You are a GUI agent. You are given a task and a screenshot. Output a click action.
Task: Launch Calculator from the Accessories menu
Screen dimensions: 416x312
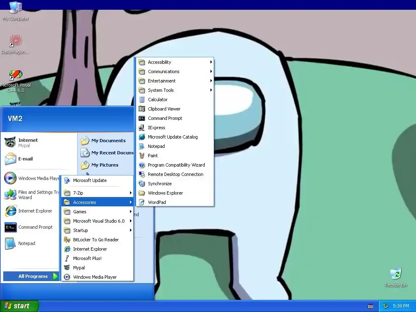pos(175,100)
